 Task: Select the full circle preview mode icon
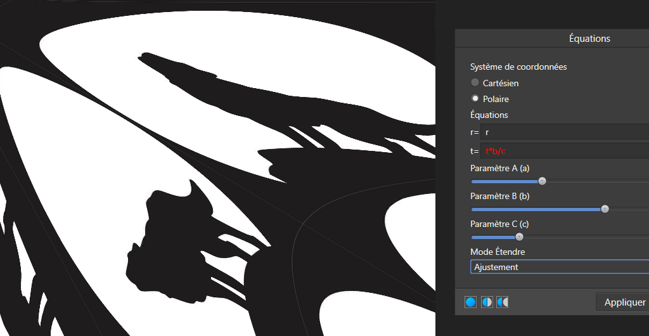point(470,302)
